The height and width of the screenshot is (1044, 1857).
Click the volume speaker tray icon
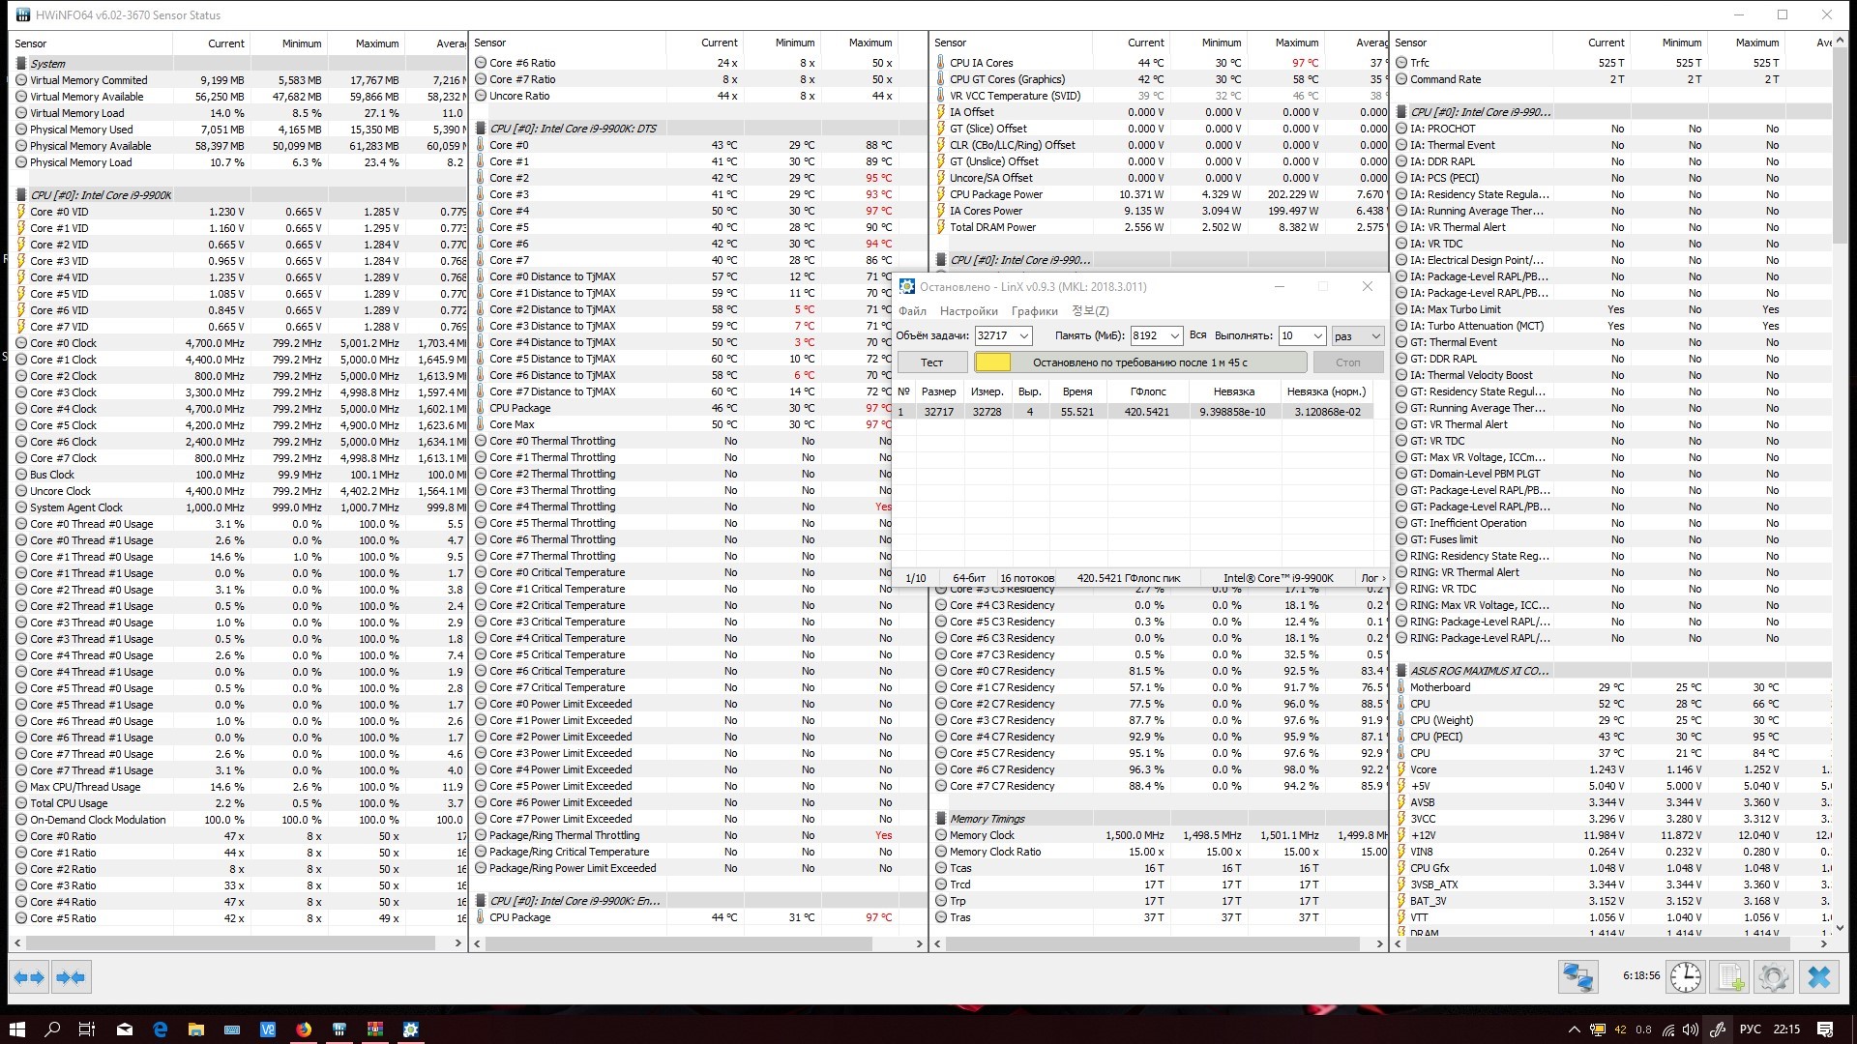pos(1690,1029)
